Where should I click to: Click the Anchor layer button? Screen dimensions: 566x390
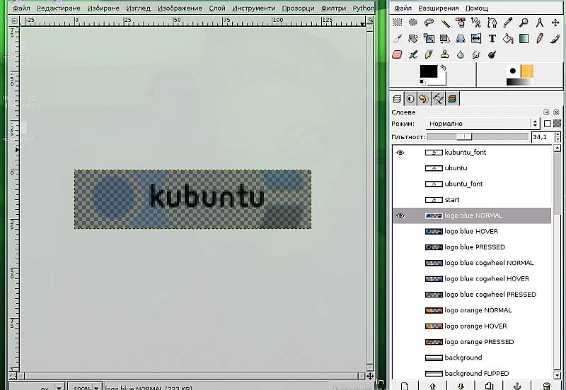[x=517, y=386]
